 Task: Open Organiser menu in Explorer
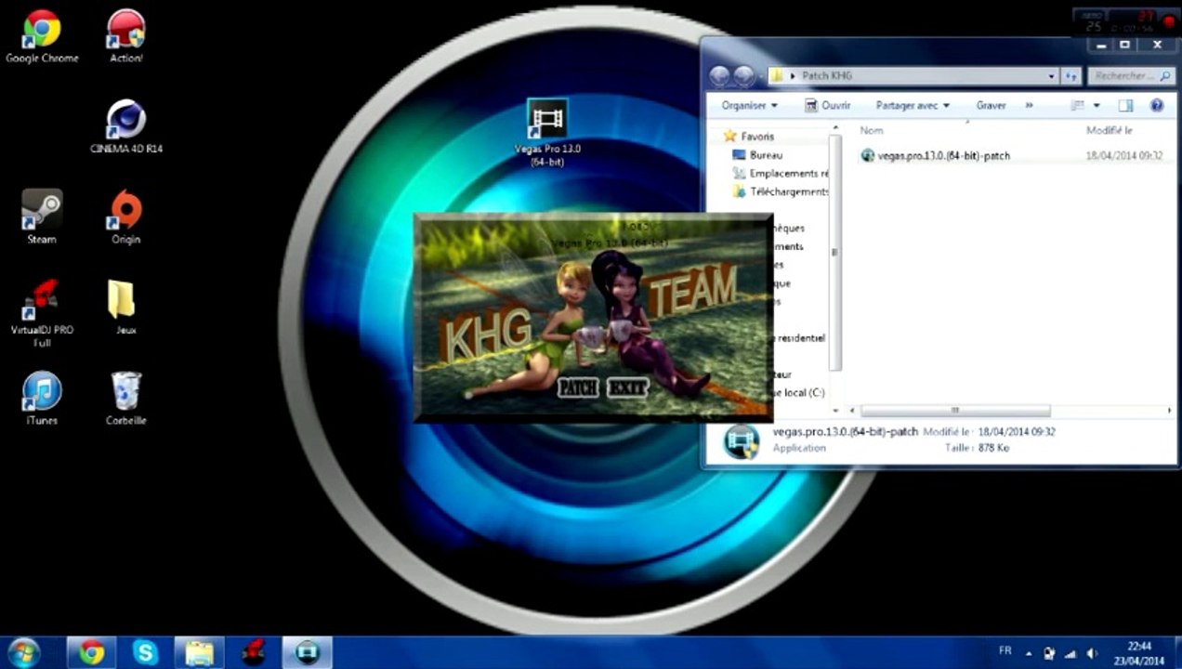click(749, 105)
